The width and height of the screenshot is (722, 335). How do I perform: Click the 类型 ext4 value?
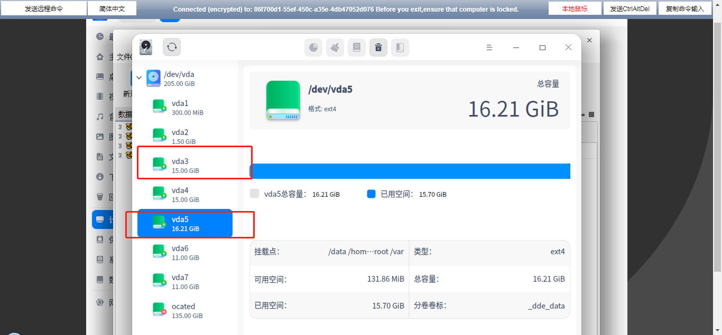pyautogui.click(x=558, y=252)
